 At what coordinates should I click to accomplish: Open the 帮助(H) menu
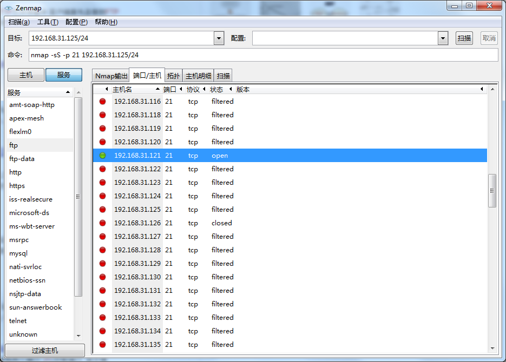tap(106, 22)
